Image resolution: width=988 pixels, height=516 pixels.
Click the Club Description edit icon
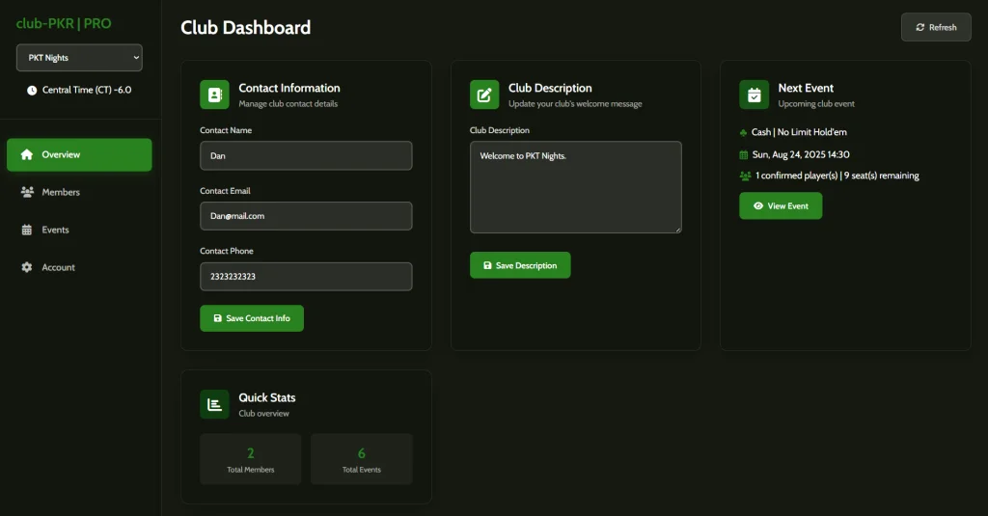pyautogui.click(x=484, y=95)
